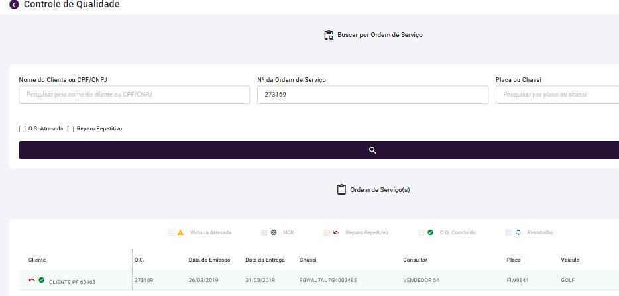Click the green C.Q. Concluído check icon in legend
Image resolution: width=619 pixels, height=296 pixels.
[x=430, y=233]
